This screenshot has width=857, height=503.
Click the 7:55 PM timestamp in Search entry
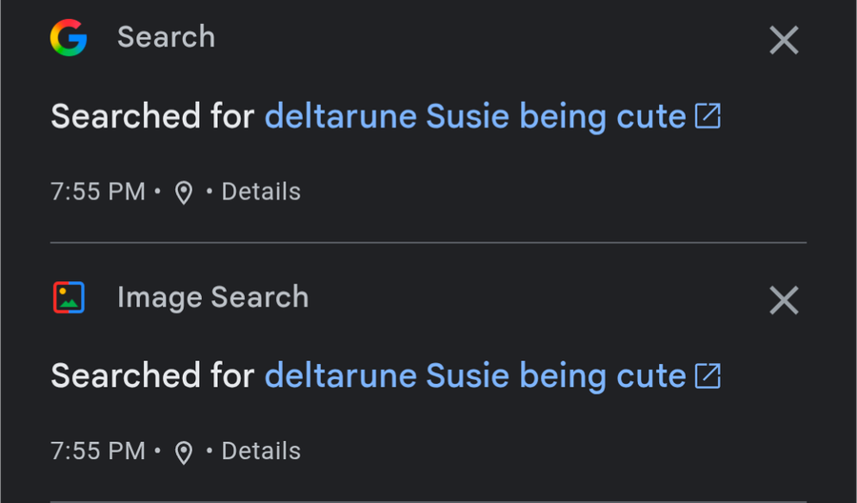coord(98,191)
